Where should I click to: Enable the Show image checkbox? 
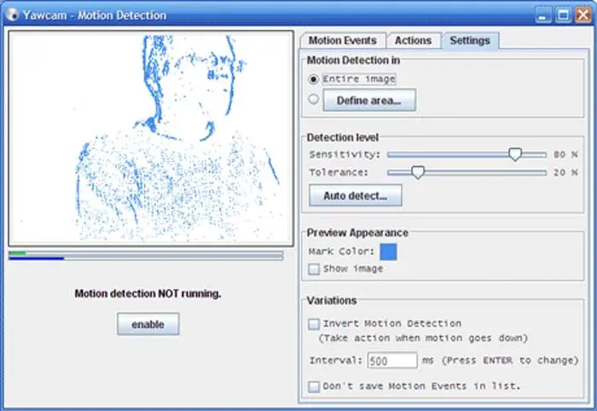314,269
